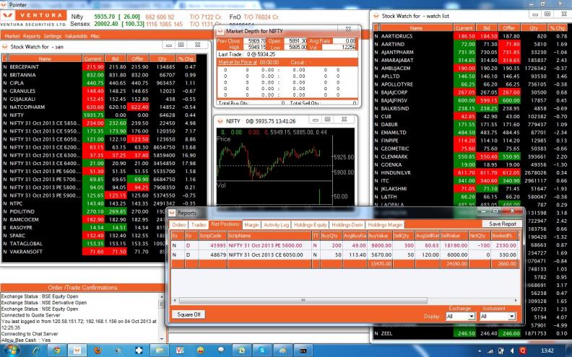Open the folder icon in taskbar
This screenshot has height=357, width=572.
tap(159, 351)
